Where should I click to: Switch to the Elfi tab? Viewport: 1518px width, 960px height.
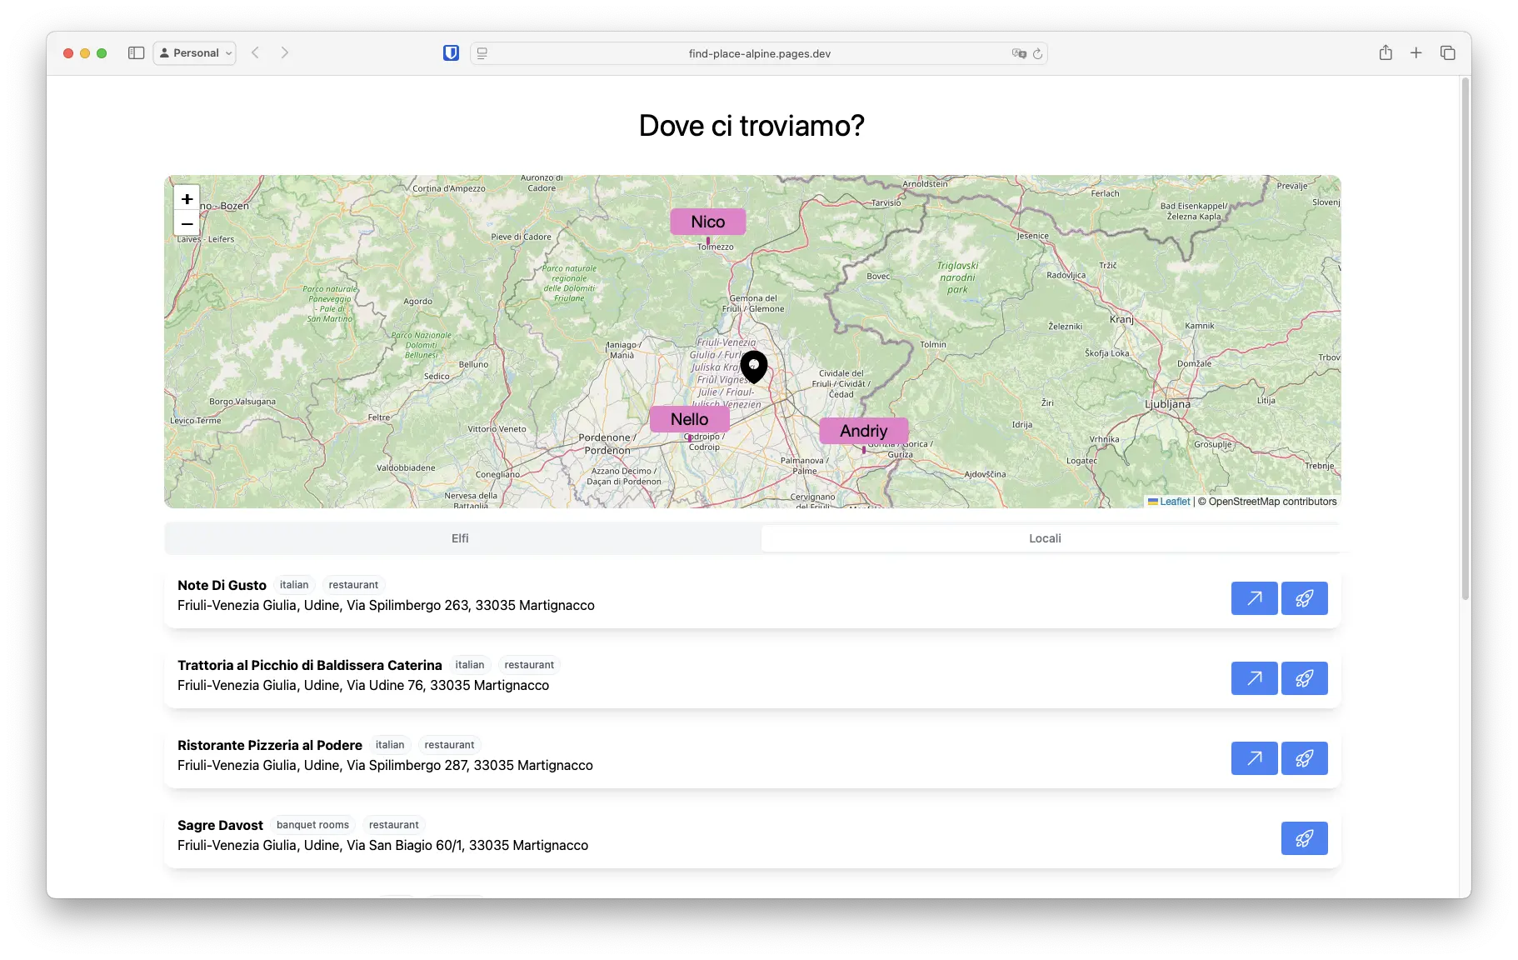(x=460, y=538)
